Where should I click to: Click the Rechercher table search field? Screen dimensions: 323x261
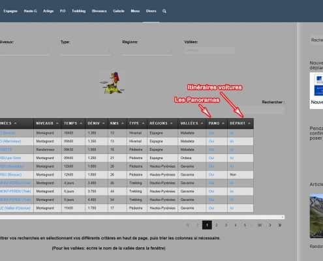point(260,110)
